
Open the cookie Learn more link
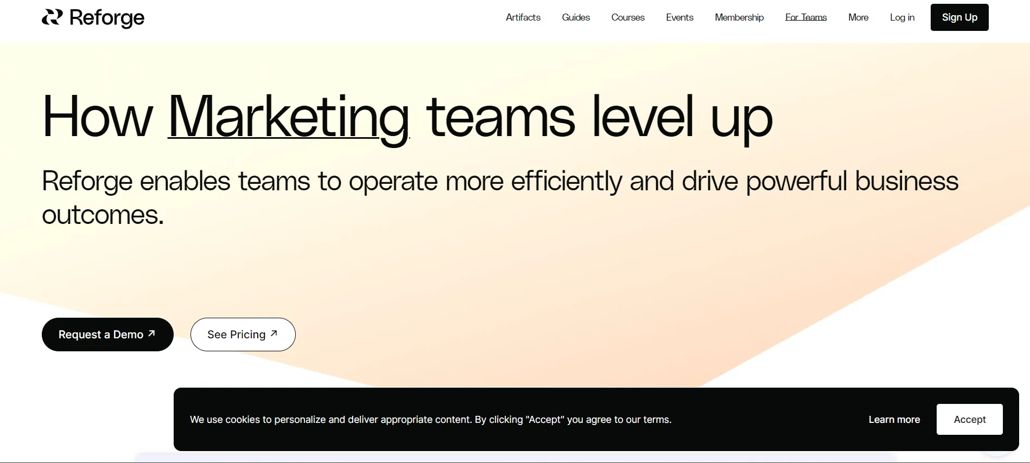click(894, 419)
